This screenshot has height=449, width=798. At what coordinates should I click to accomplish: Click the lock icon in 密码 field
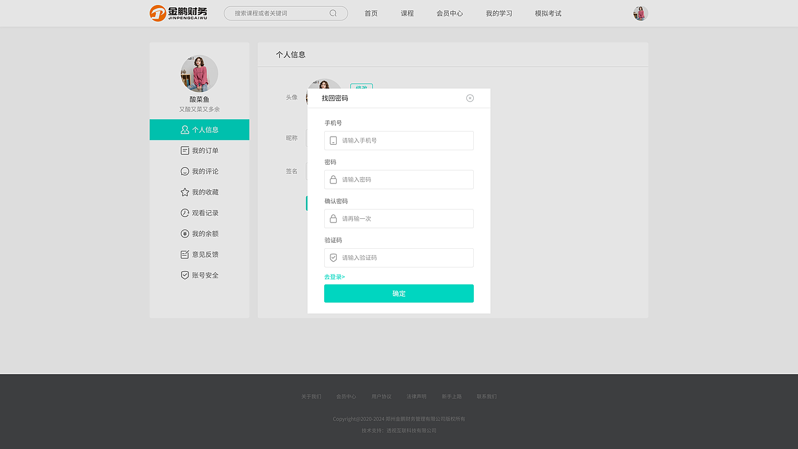[x=333, y=180]
